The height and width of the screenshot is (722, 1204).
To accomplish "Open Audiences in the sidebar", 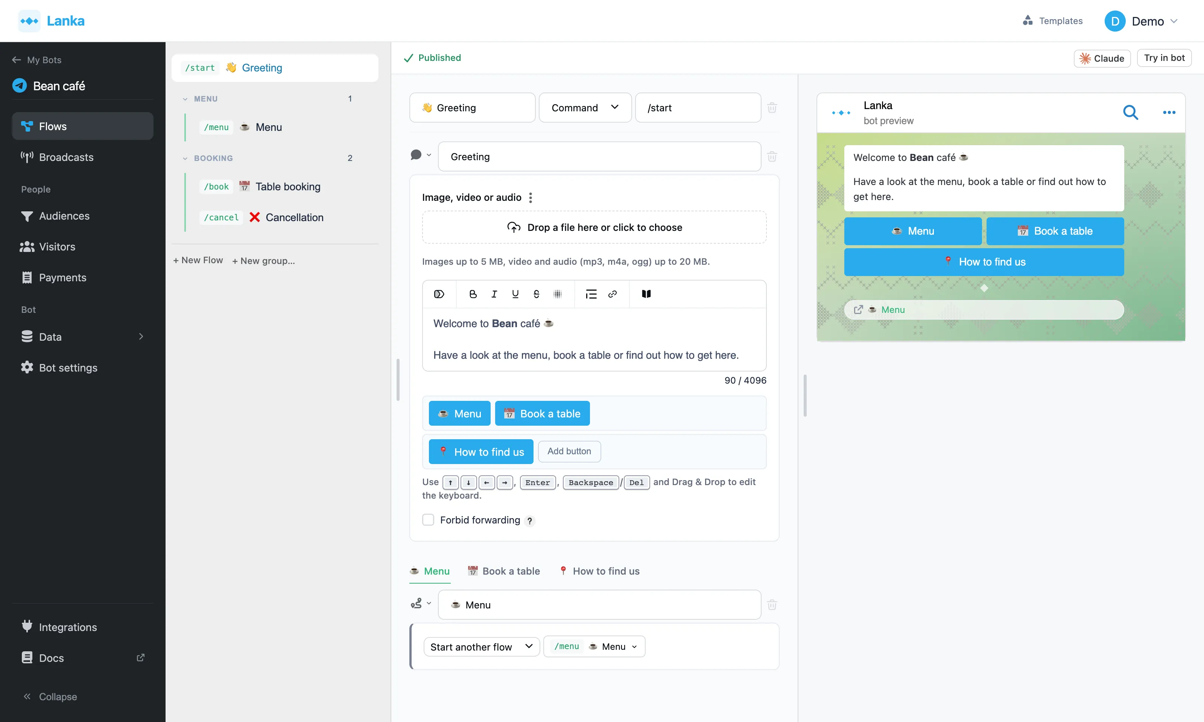I will [83, 216].
